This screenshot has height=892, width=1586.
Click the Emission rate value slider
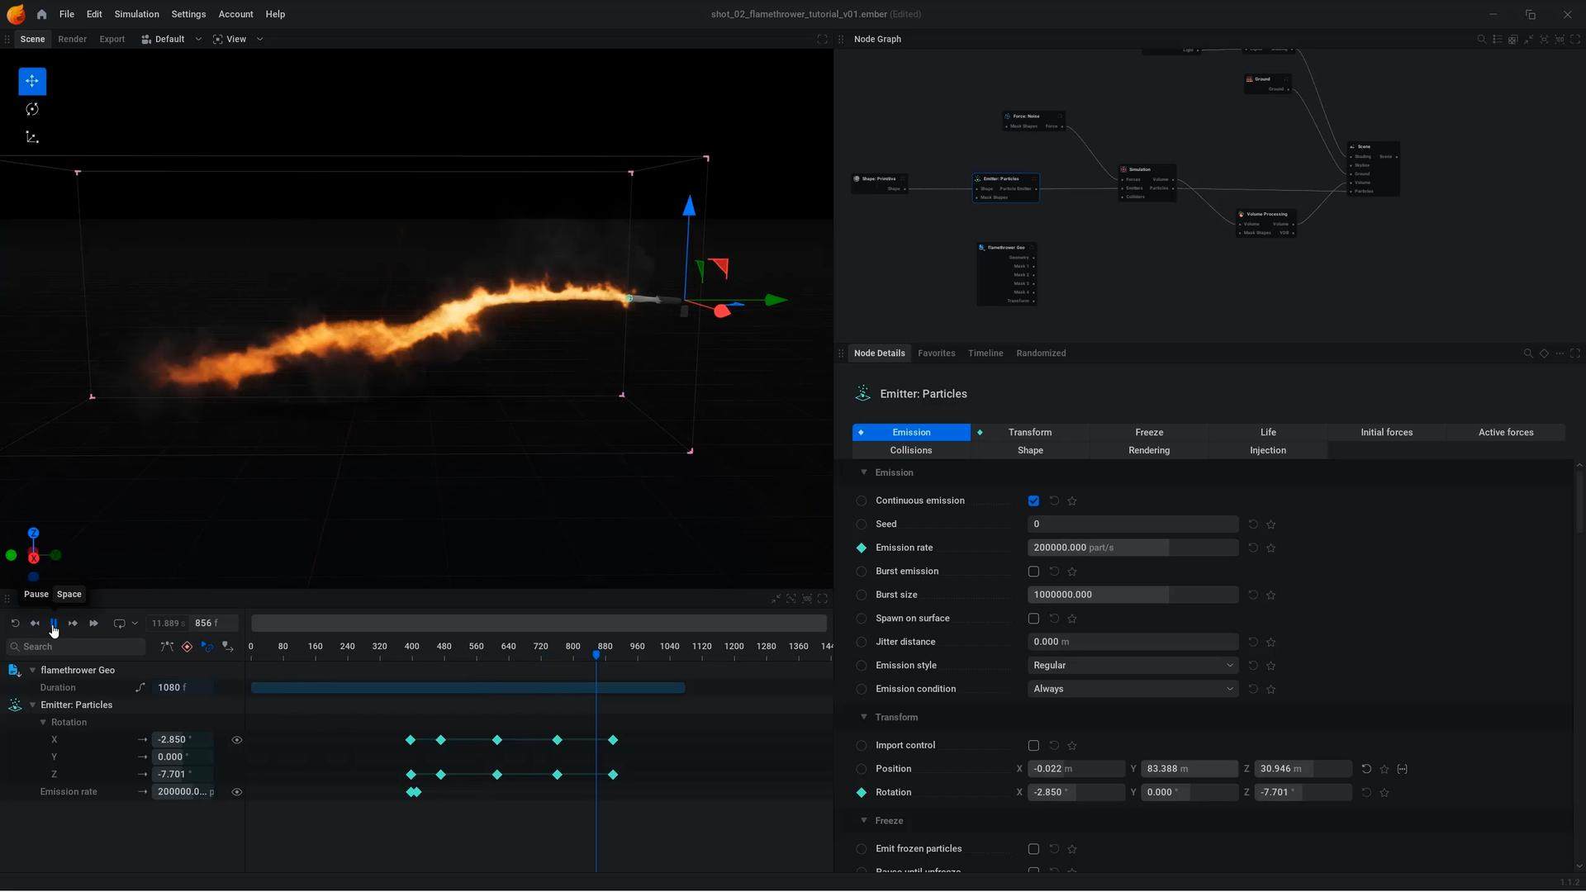coord(1133,548)
